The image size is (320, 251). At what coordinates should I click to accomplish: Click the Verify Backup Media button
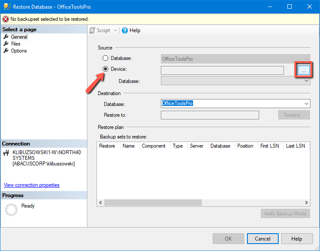[x=285, y=214]
